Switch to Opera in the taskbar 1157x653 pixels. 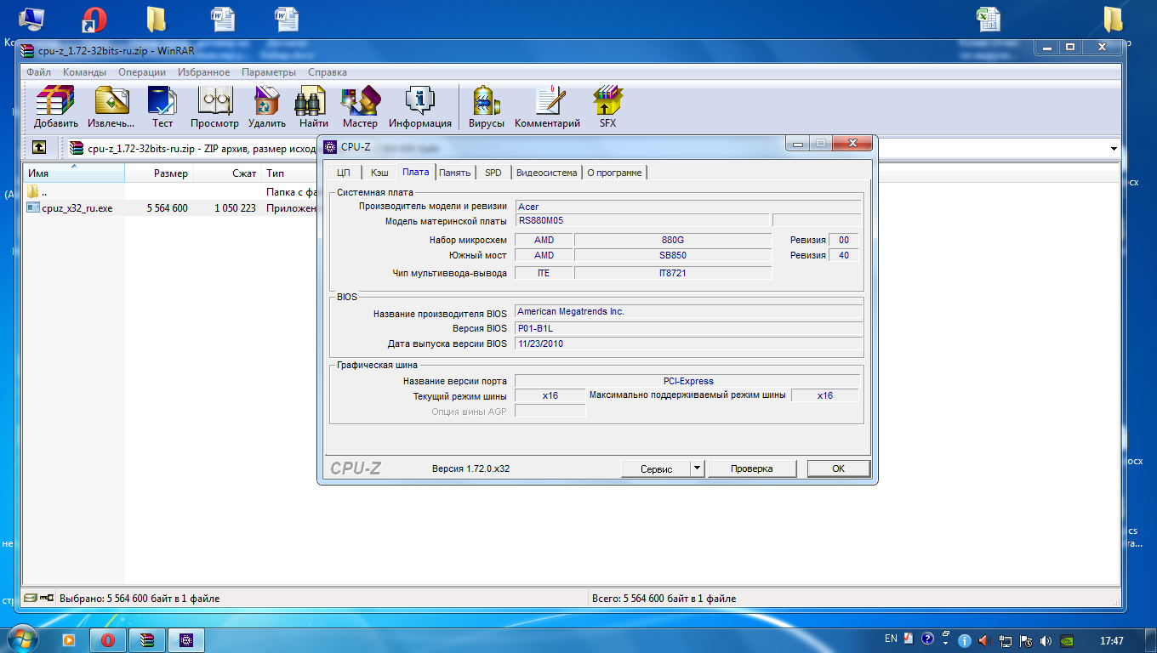point(108,639)
